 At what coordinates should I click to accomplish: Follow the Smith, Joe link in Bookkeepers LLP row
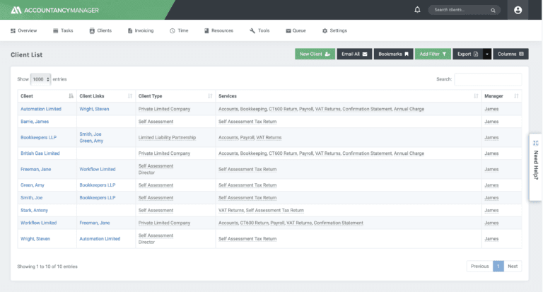pyautogui.click(x=90, y=134)
